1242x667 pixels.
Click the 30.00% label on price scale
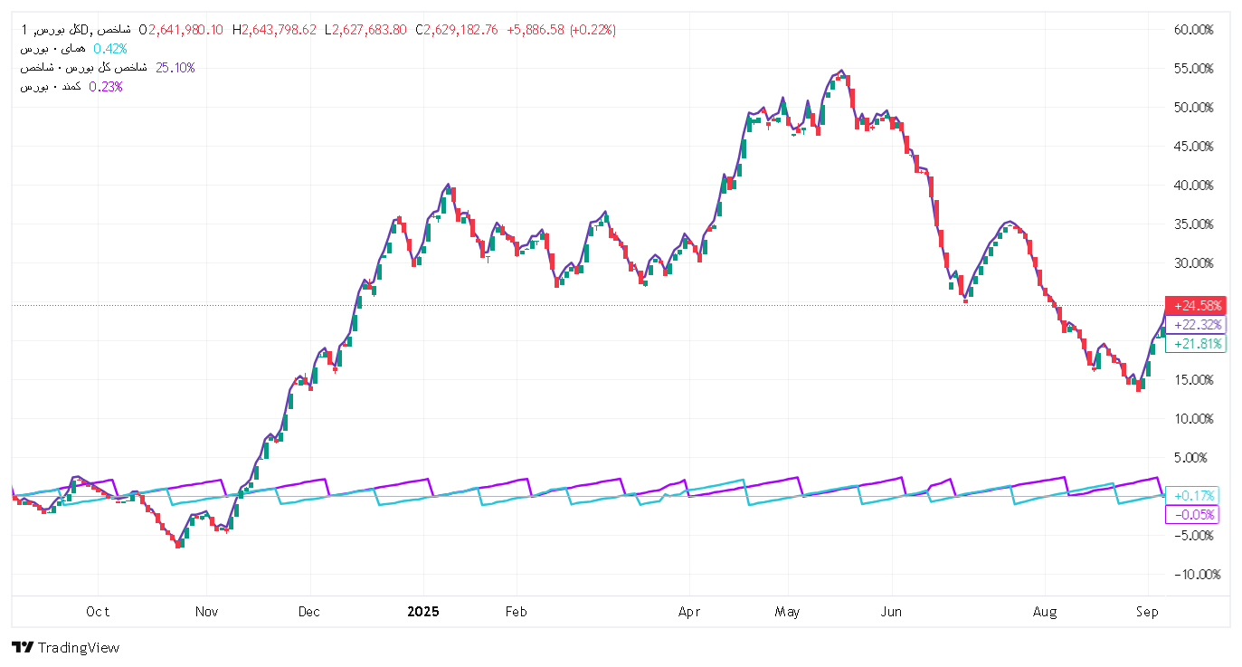tap(1193, 263)
